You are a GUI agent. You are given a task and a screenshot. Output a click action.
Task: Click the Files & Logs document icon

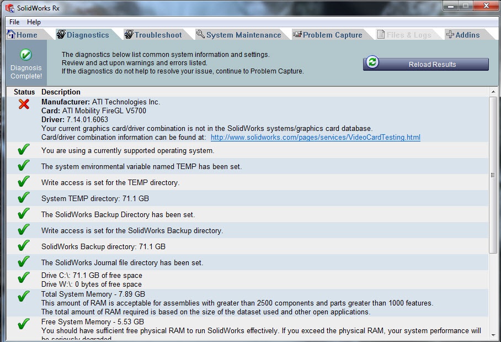coord(381,34)
